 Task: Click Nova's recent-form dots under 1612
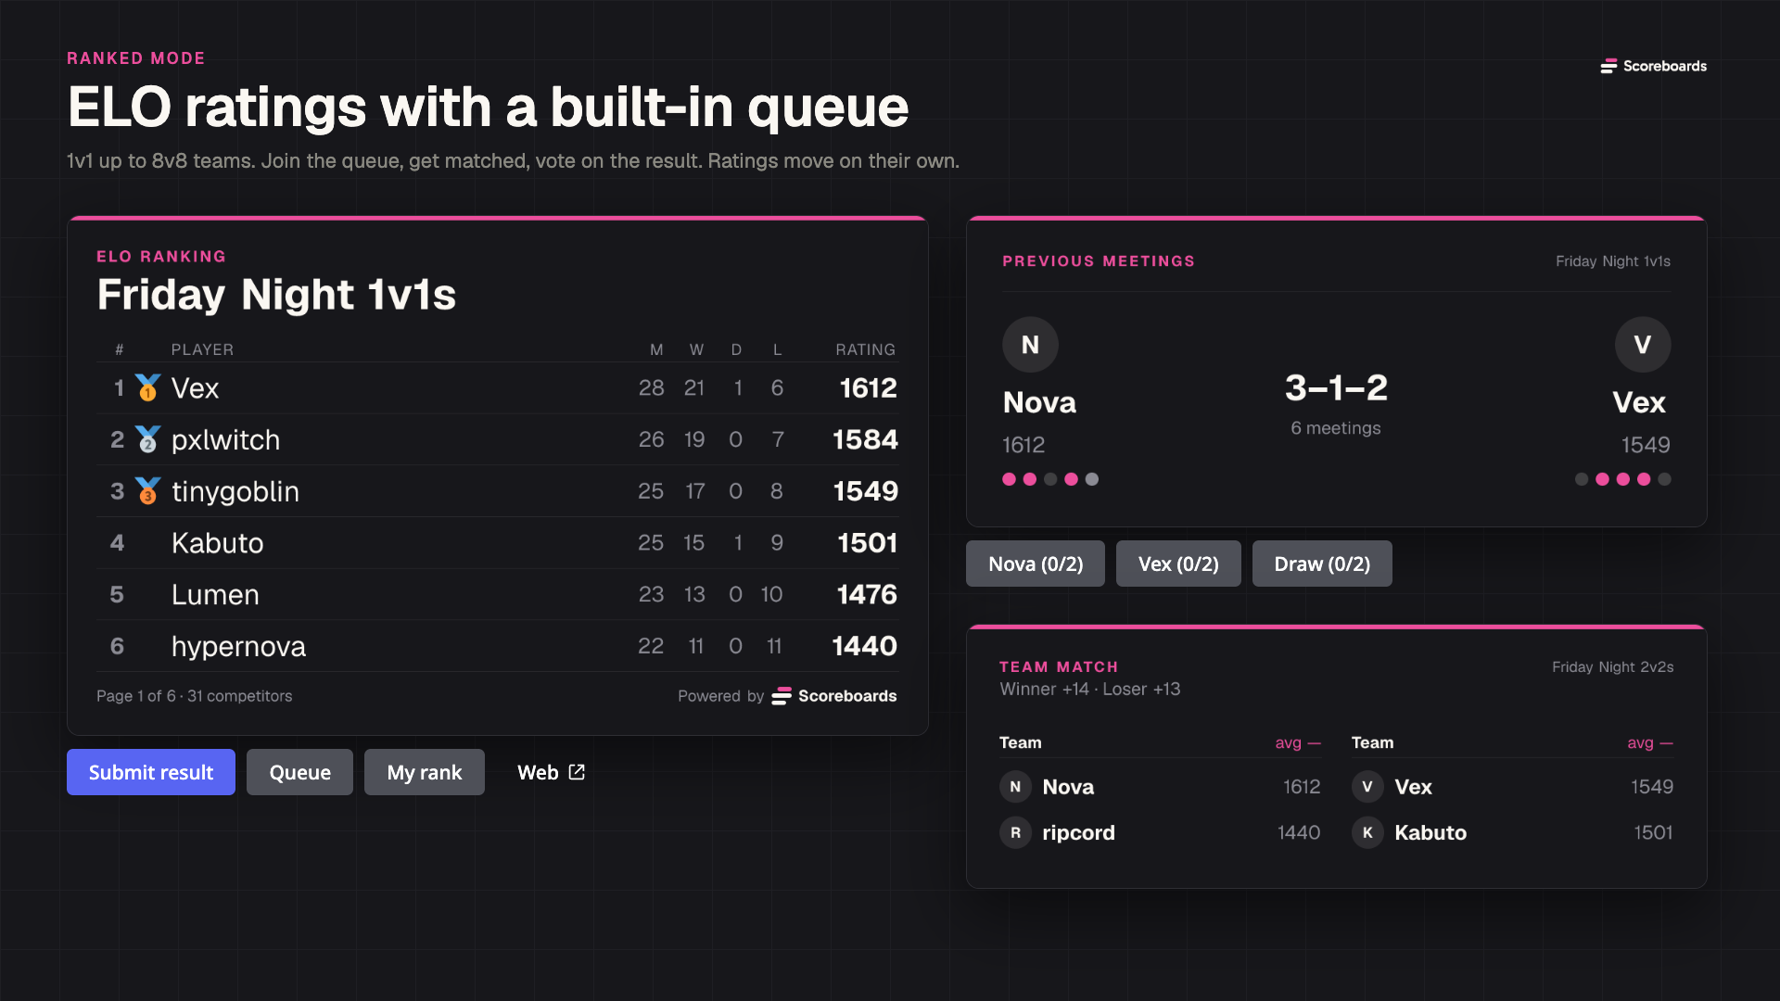[x=1050, y=479]
